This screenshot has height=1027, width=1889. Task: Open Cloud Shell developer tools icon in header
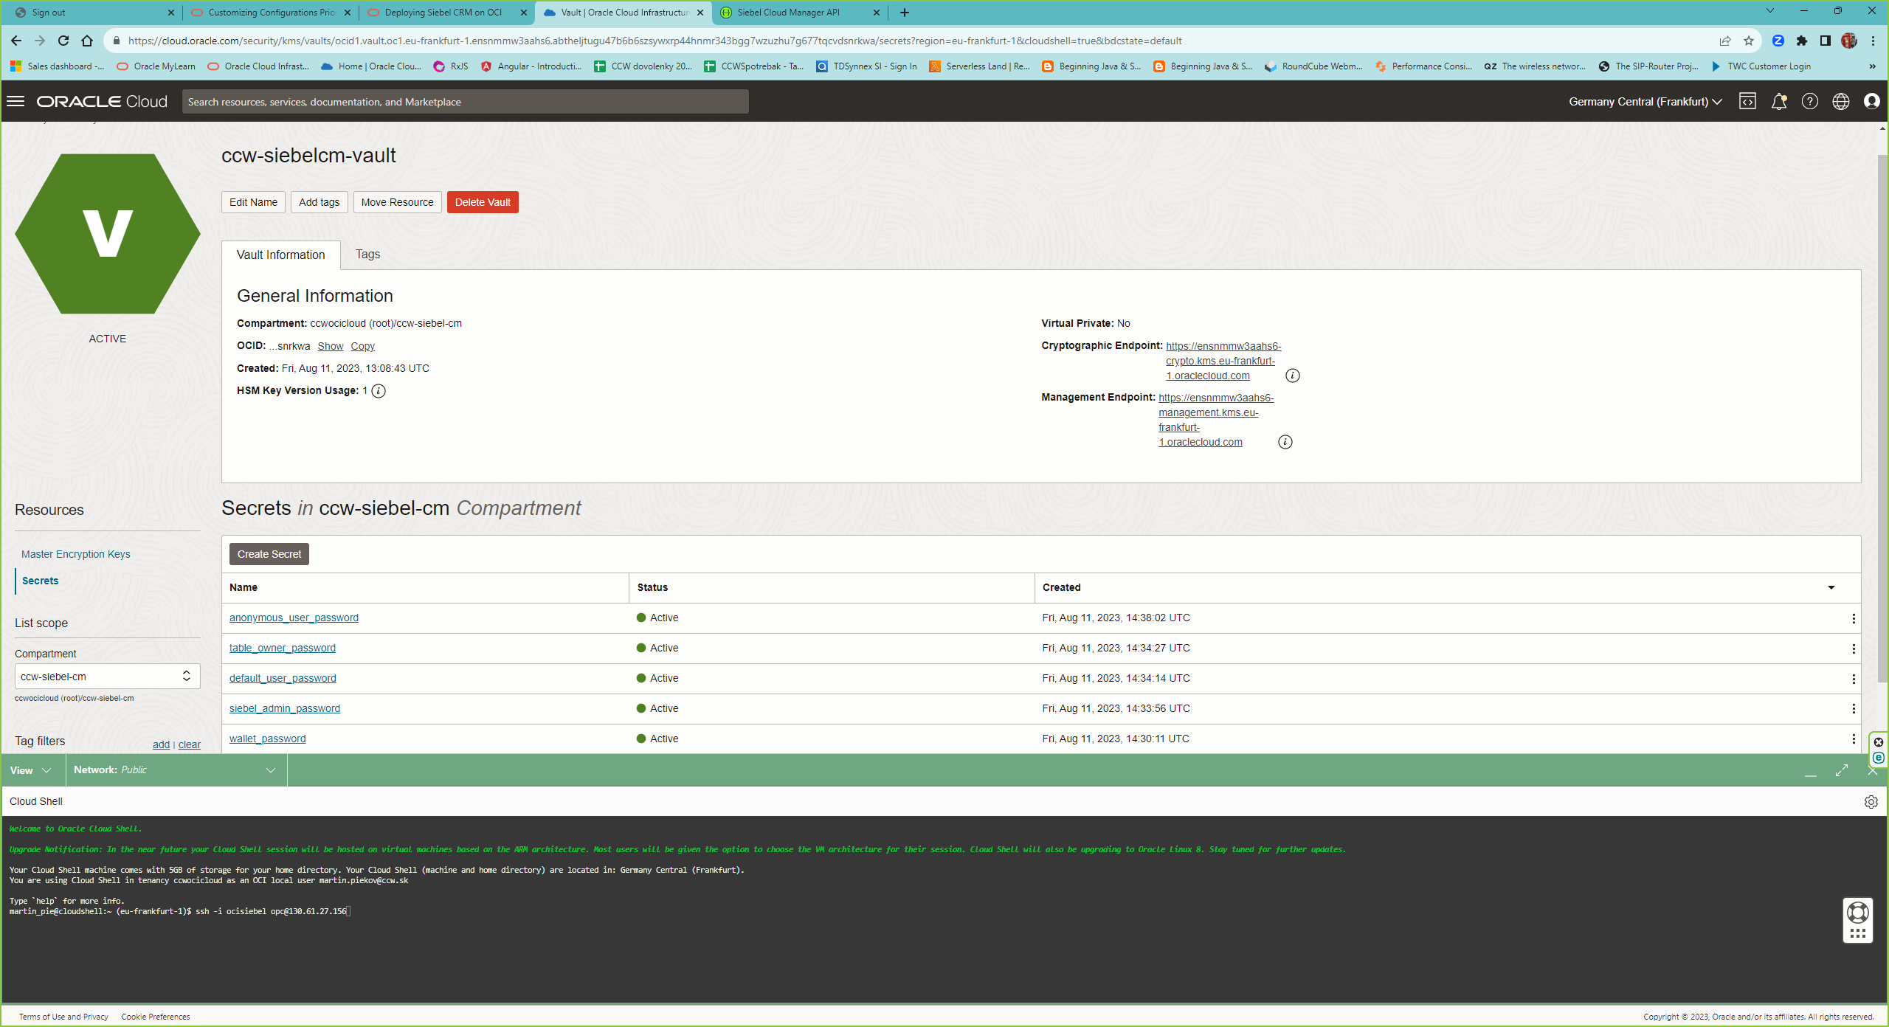(x=1747, y=101)
